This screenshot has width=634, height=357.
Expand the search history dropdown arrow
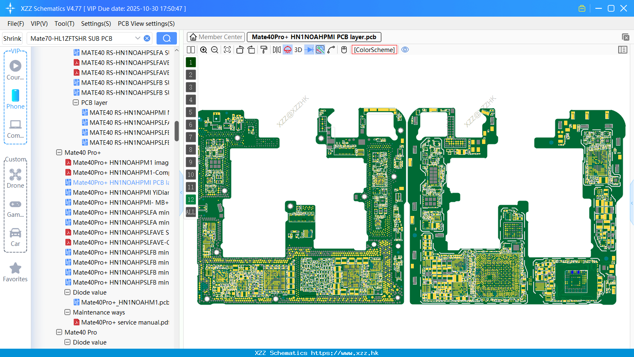(138, 38)
